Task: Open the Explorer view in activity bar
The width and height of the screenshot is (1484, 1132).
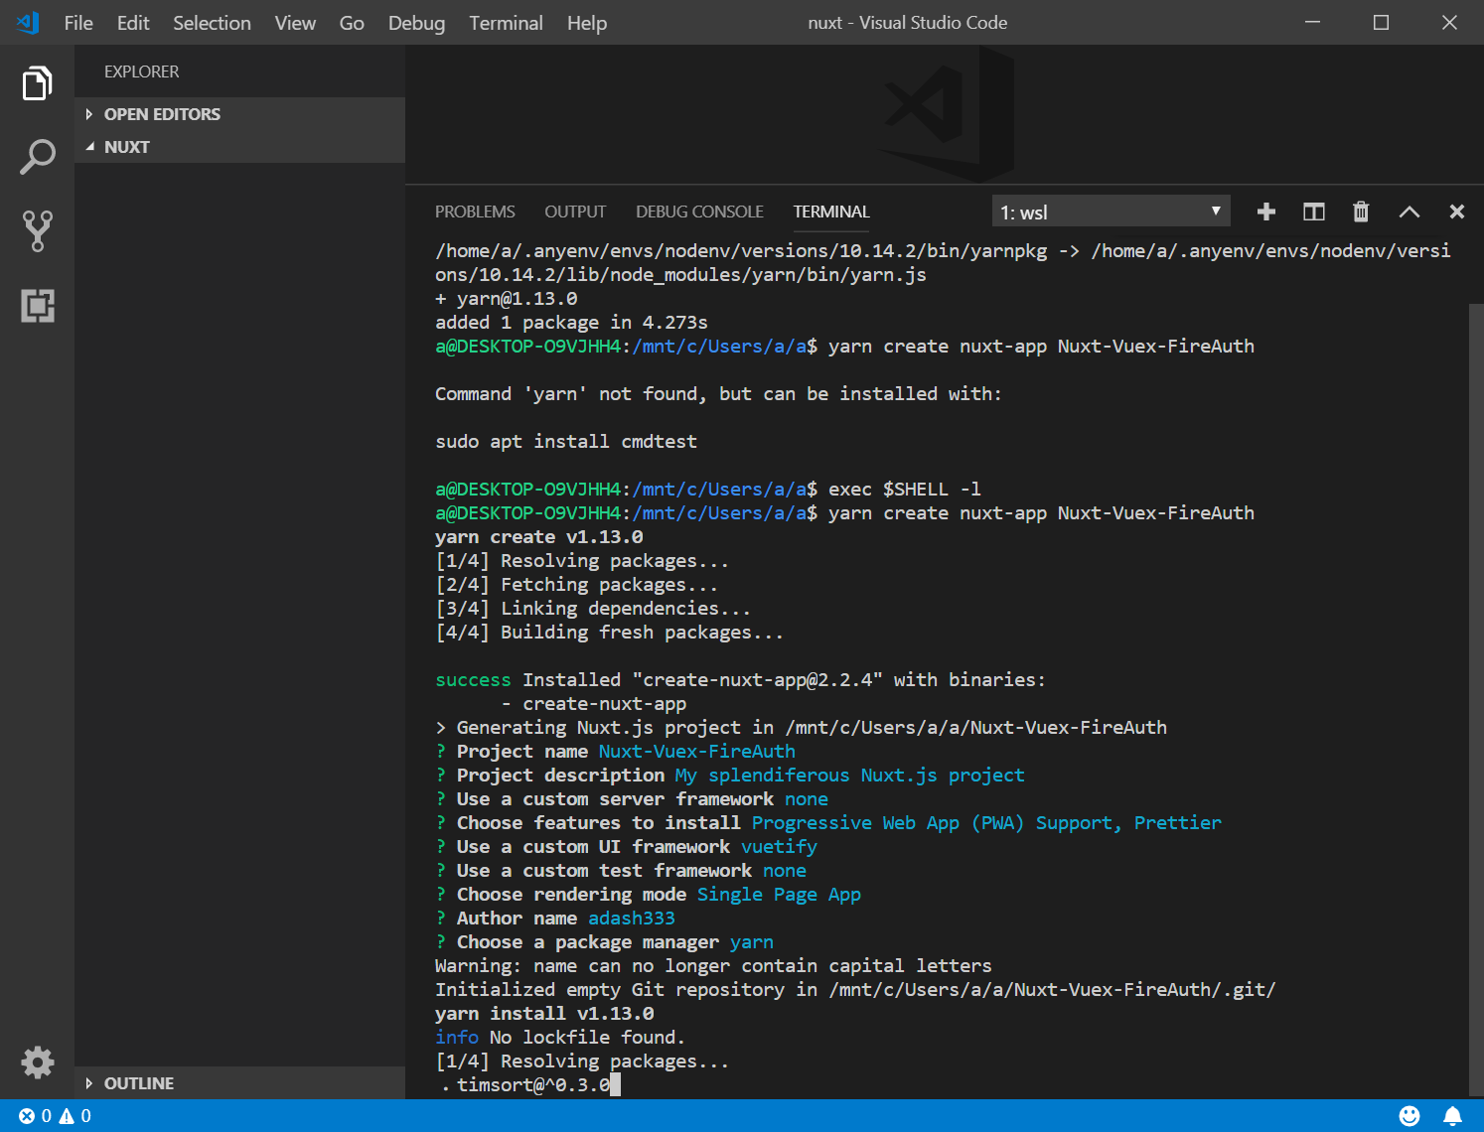Action: pyautogui.click(x=37, y=83)
